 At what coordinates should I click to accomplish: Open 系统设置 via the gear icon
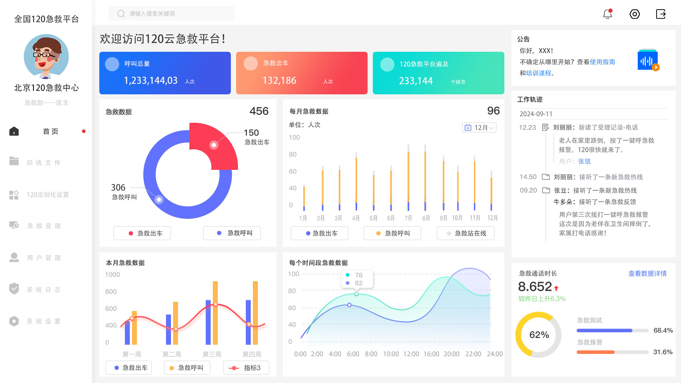pos(14,321)
